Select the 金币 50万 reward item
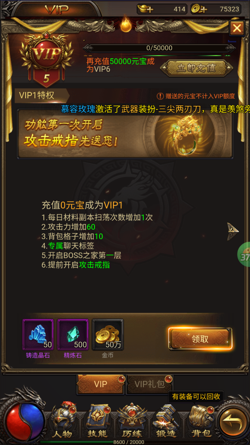 108,335
